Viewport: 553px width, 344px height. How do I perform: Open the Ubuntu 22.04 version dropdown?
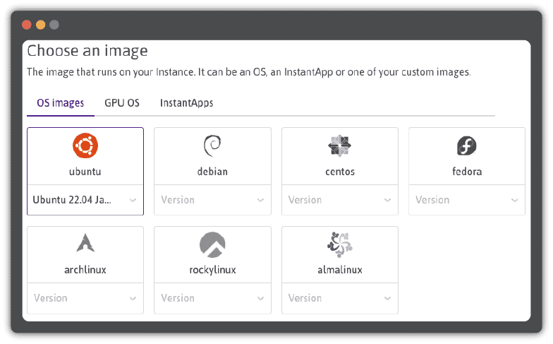coord(85,200)
